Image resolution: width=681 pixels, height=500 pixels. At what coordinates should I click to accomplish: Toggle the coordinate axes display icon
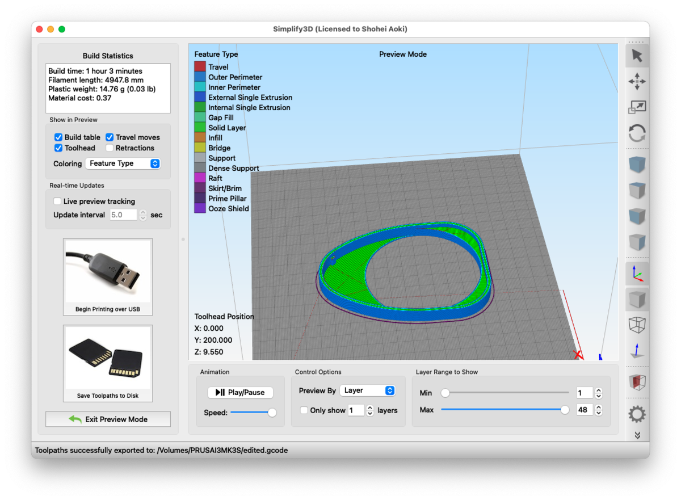(x=637, y=274)
